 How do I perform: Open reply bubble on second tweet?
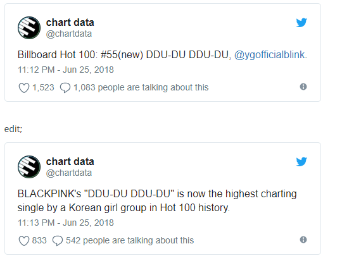pos(58,241)
